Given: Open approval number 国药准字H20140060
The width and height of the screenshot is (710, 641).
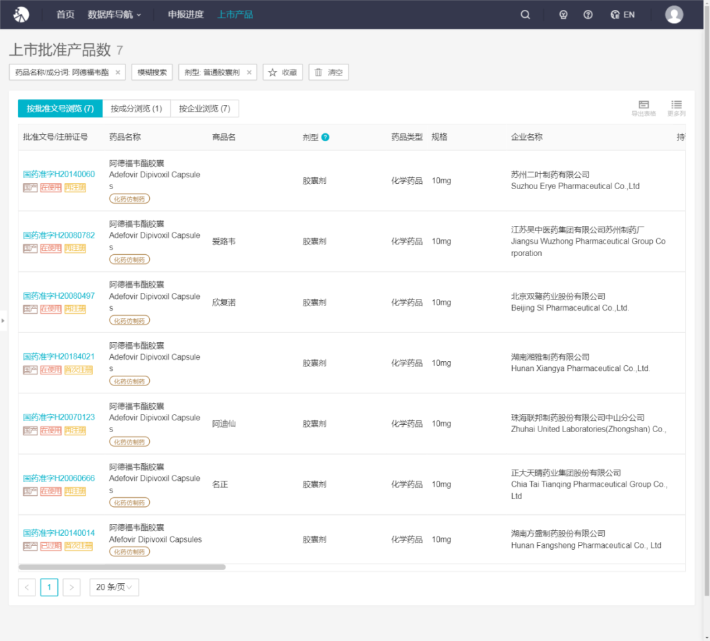Looking at the screenshot, I should (x=59, y=174).
